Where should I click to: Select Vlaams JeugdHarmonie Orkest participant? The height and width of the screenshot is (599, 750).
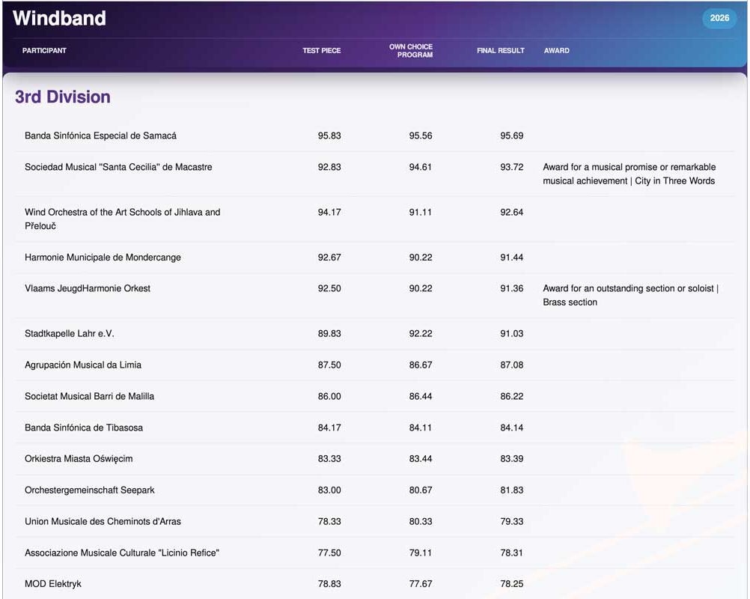pyautogui.click(x=88, y=288)
